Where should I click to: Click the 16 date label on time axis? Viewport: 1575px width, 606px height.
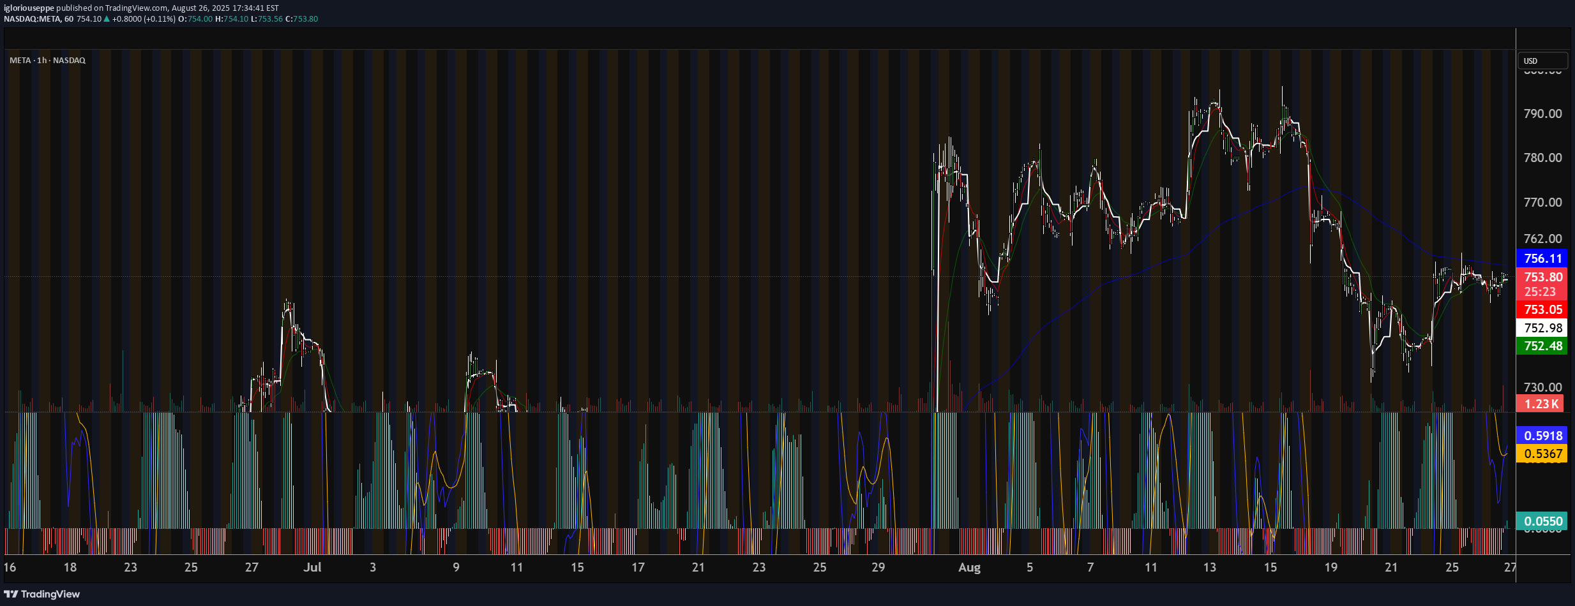point(10,567)
